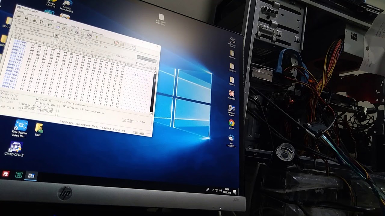This screenshot has width=385, height=216.
Task: Select the ALL range radio button
Action: [34, 106]
